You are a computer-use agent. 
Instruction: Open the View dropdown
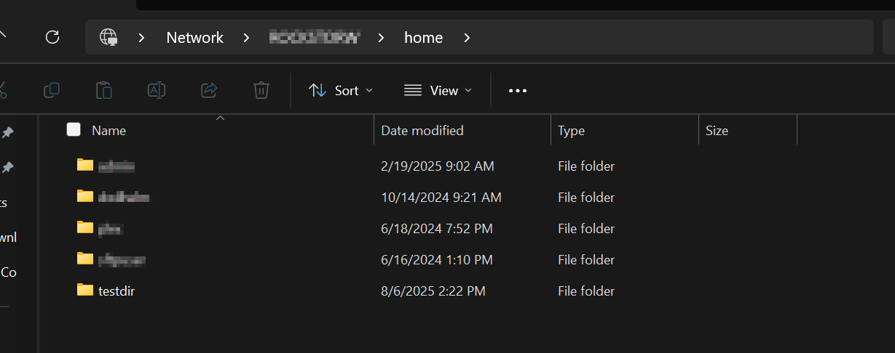[438, 91]
